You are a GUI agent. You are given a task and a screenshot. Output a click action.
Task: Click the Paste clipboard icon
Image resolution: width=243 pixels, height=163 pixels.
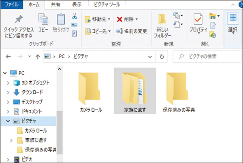[x=61, y=20]
